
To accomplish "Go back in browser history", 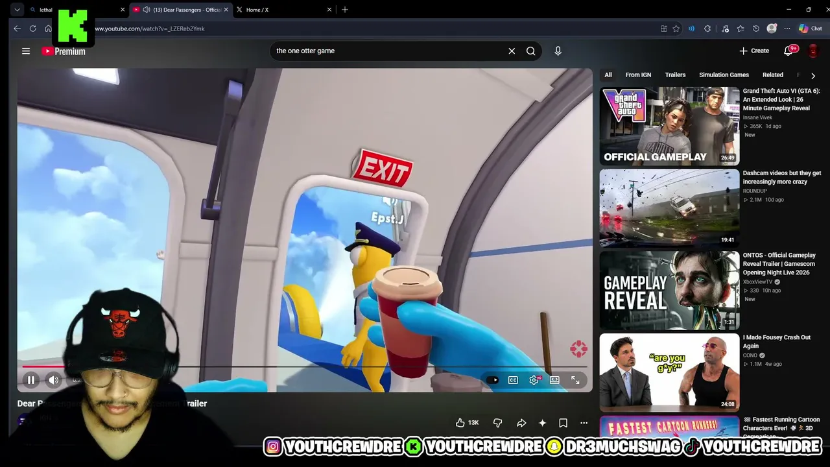I will tap(17, 29).
